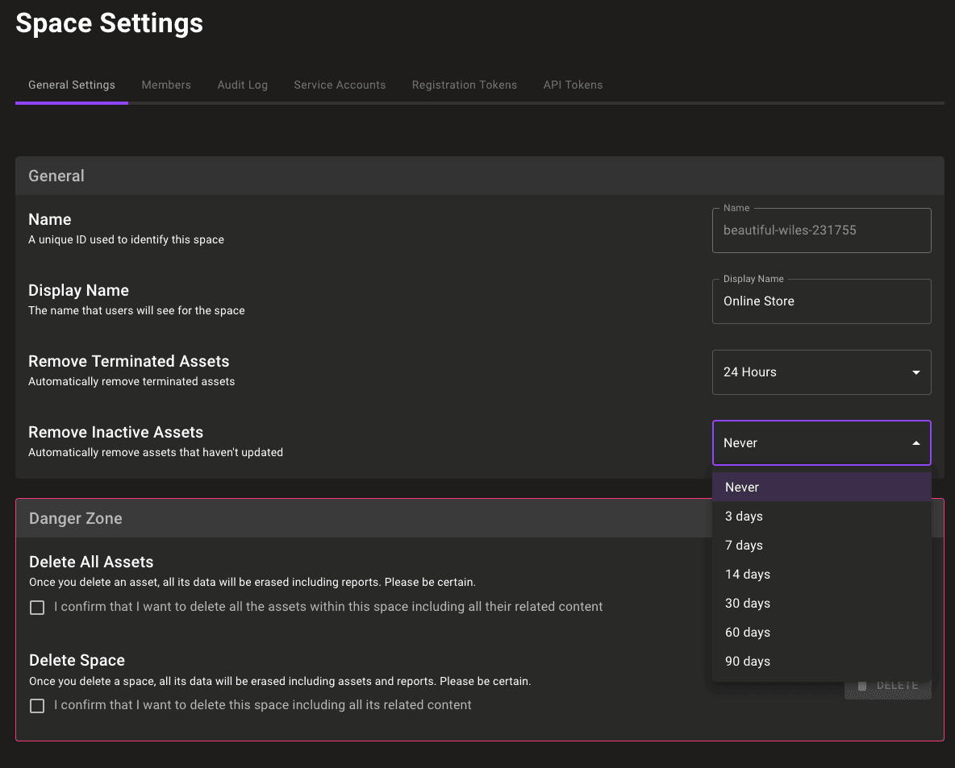Open the Audit Log tab

(242, 85)
